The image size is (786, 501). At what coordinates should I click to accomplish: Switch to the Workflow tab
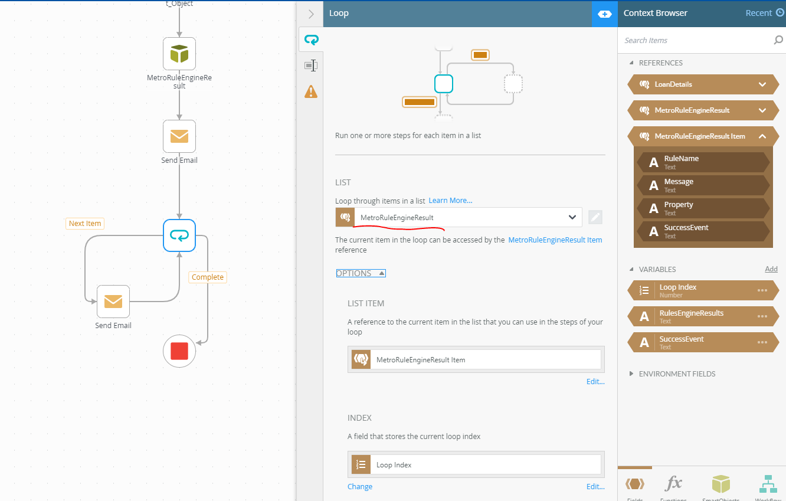coord(768,485)
